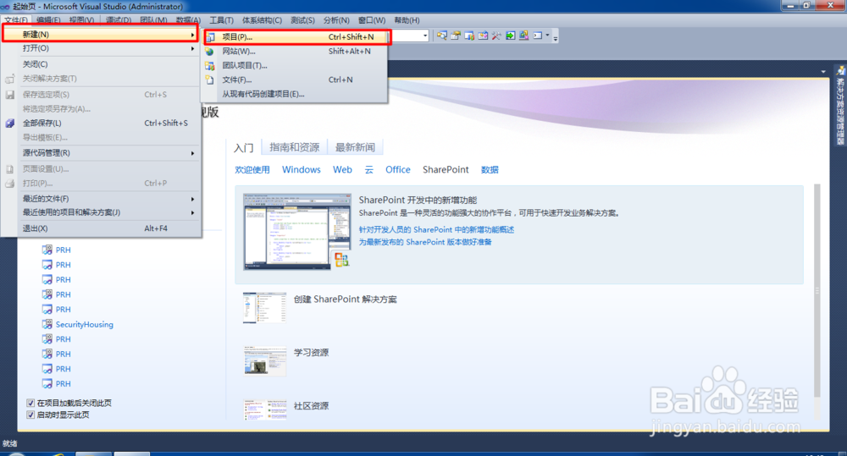Viewport: 847px width, 456px height.
Task: Open the Command Window toolbar icon
Action: click(x=538, y=36)
